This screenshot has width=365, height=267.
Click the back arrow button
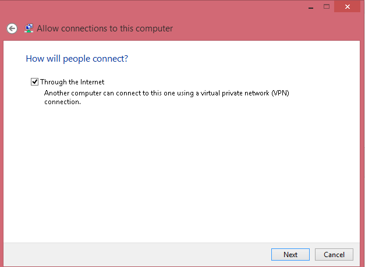[x=12, y=28]
